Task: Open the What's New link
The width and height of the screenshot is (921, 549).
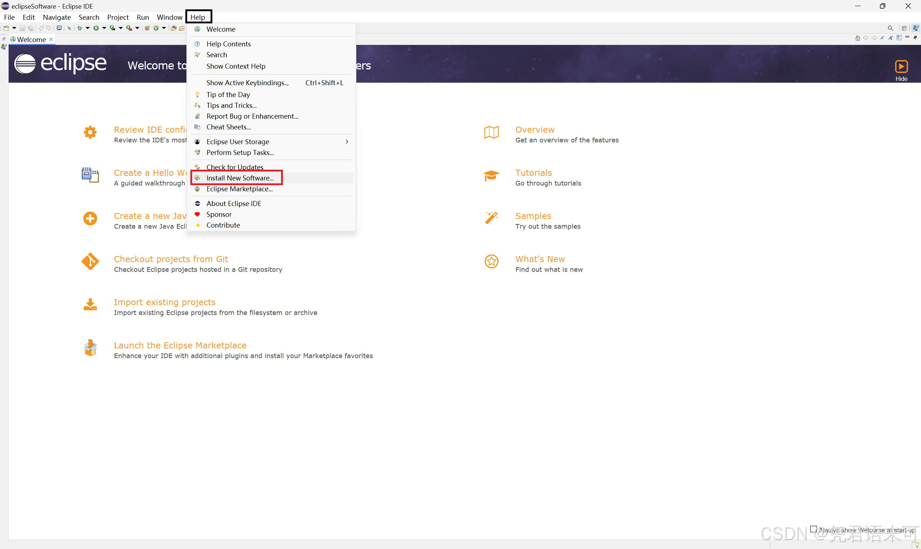Action: (540, 259)
